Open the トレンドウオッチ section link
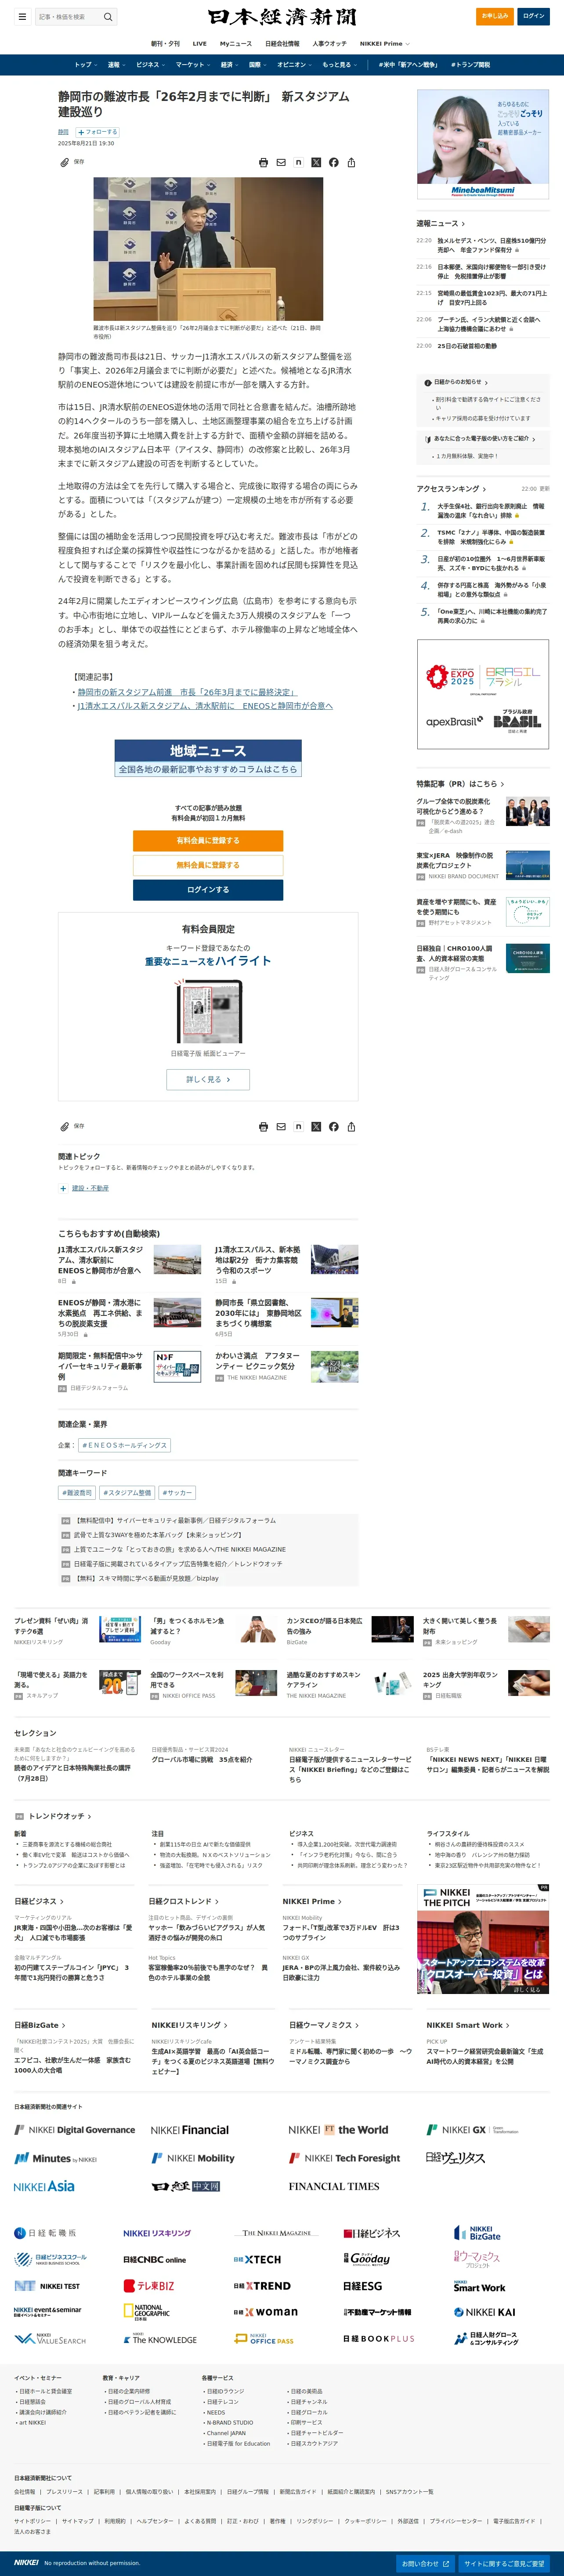 [60, 1816]
